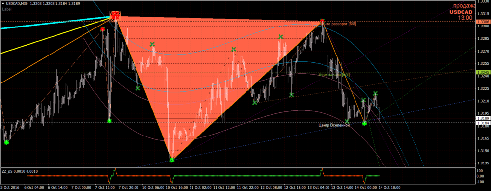The image size is (491, 191).
Task: Click the green X marker at 10 Oct 06:00 high
Action: coord(152,44)
